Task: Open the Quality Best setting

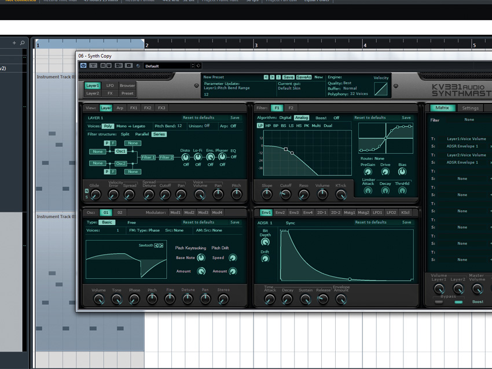Action: tap(340, 83)
